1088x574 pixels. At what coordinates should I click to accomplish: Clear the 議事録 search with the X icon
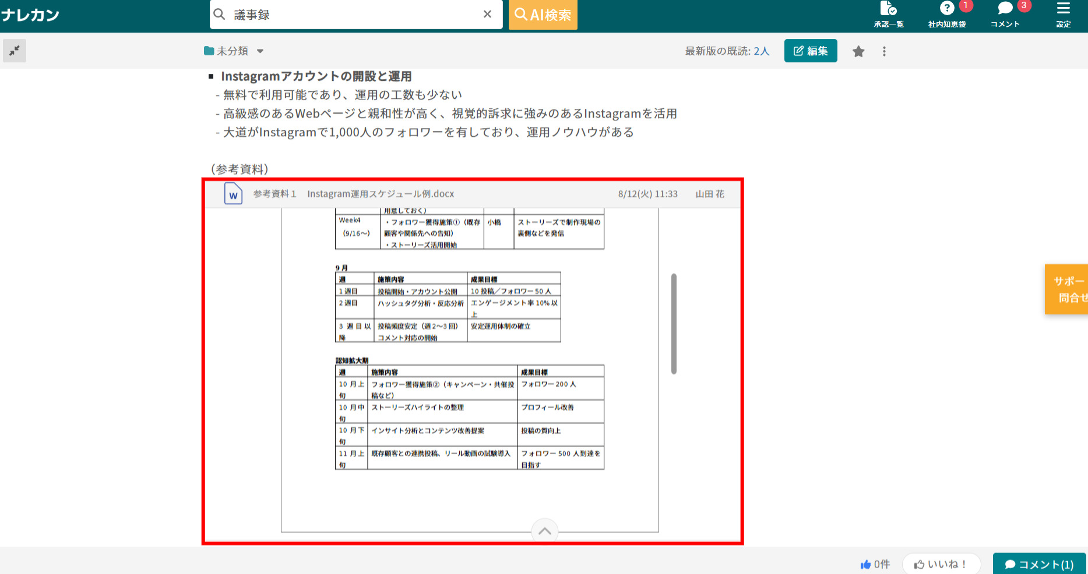click(487, 14)
